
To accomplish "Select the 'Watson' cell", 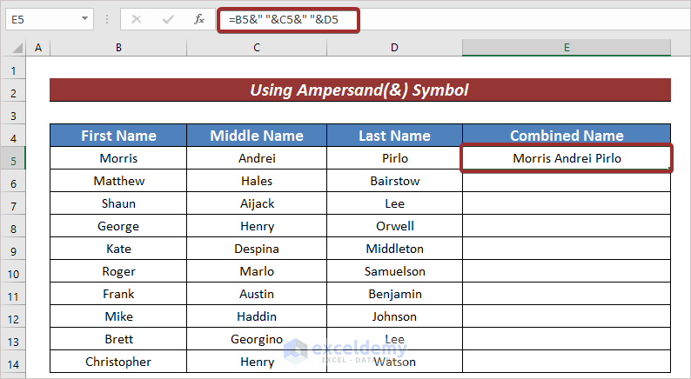I will [394, 362].
